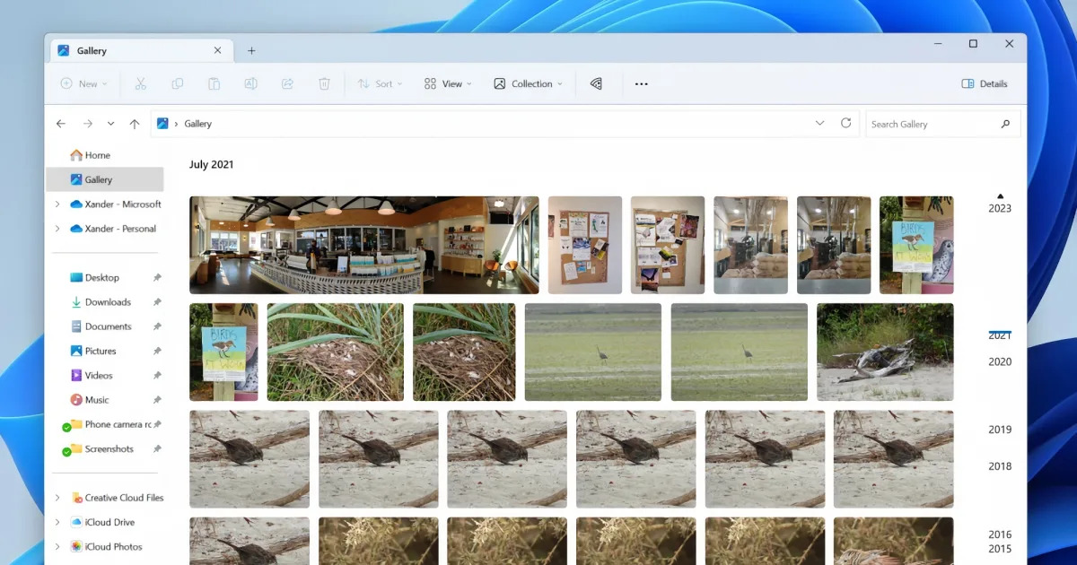Jump to 2019 on timeline scrubber
1077x565 pixels.
(1000, 430)
